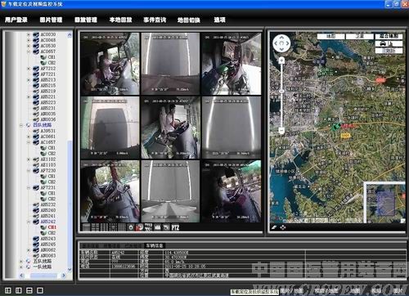Select the single-pane layout icon at bottom-left
The height and width of the screenshot is (296, 409).
click(x=40, y=290)
